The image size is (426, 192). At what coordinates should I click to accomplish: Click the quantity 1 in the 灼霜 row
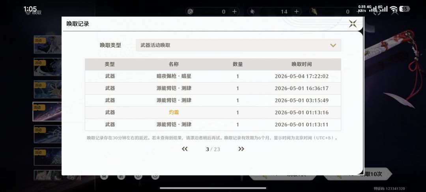pos(237,112)
